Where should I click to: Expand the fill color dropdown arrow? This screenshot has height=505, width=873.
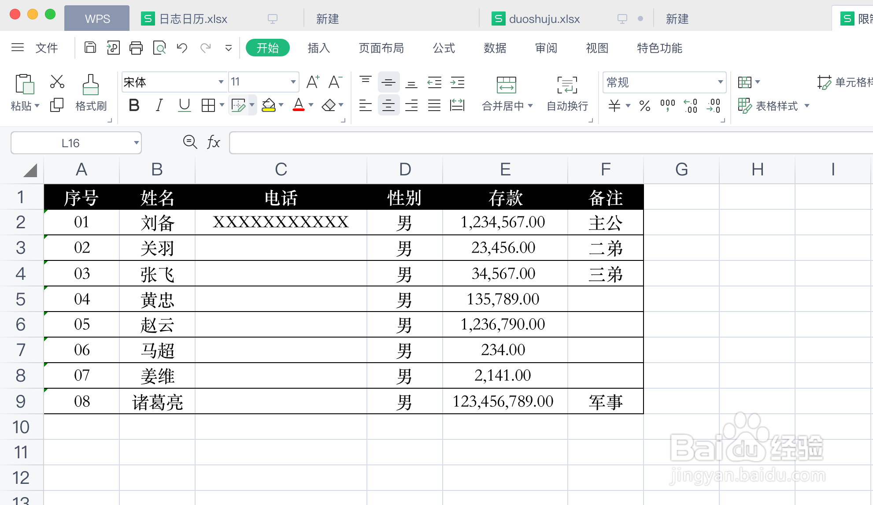(281, 105)
